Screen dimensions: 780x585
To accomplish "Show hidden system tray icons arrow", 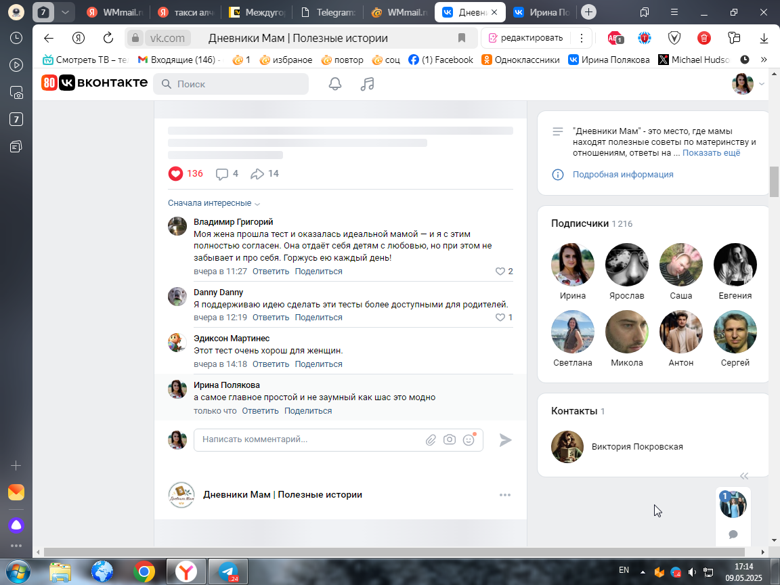I will (x=643, y=573).
